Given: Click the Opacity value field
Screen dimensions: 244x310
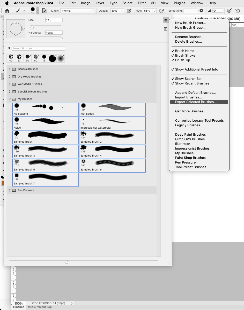Looking at the screenshot, I should point(115,11).
